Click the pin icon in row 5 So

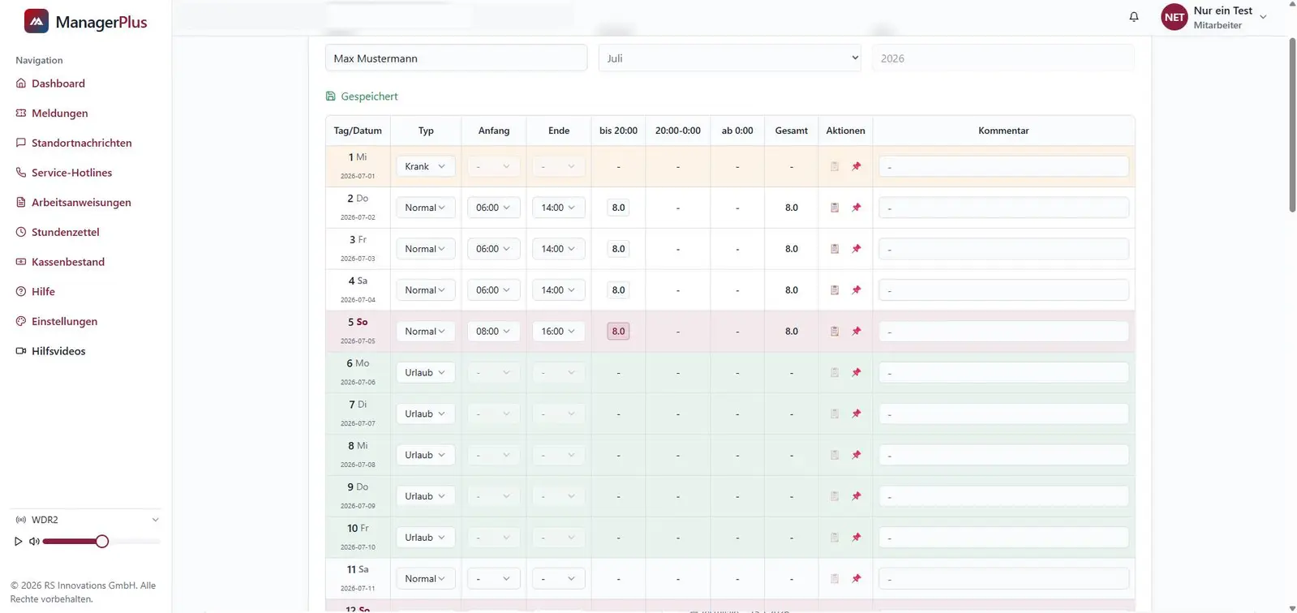[857, 332]
